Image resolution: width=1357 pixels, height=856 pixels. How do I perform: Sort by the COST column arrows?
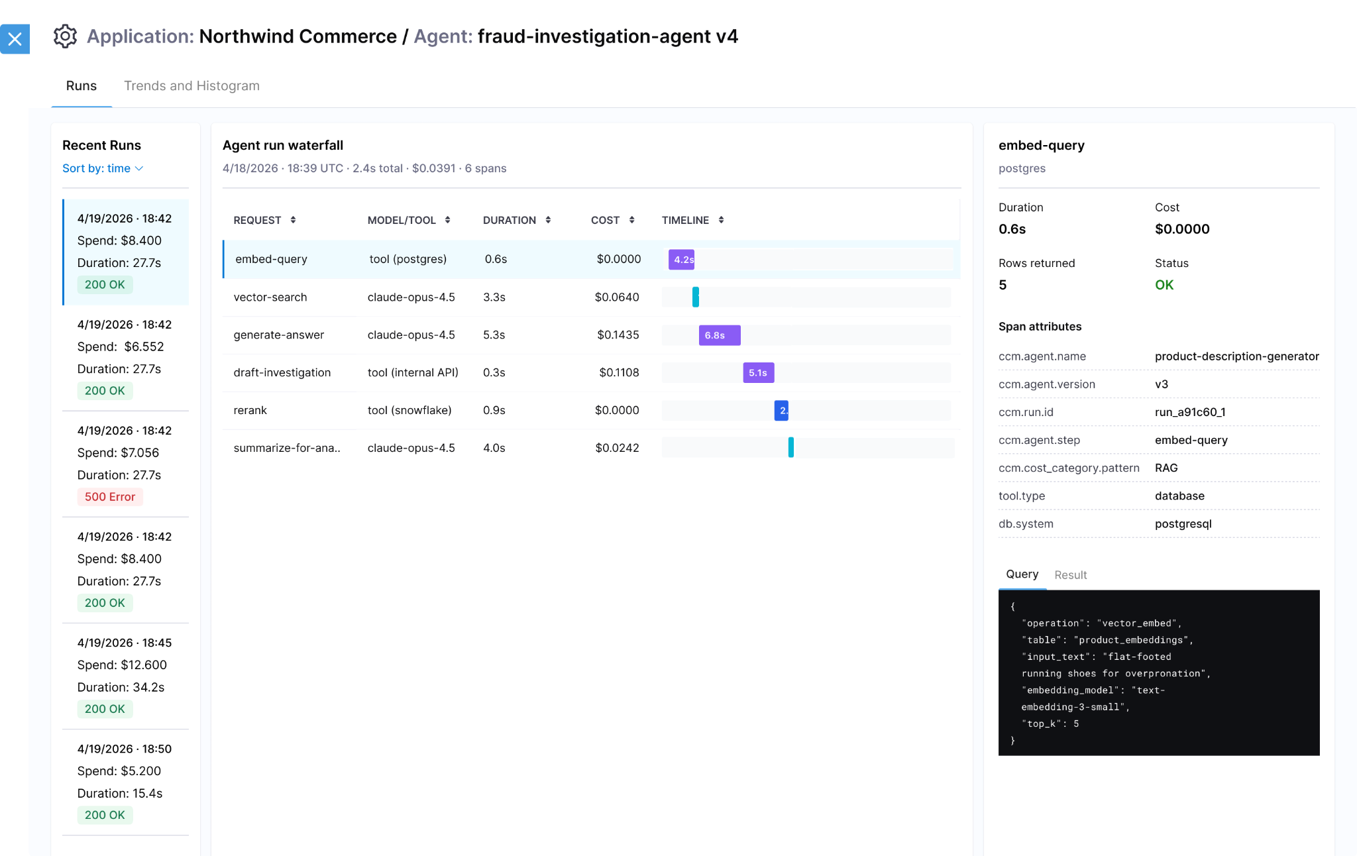point(632,220)
